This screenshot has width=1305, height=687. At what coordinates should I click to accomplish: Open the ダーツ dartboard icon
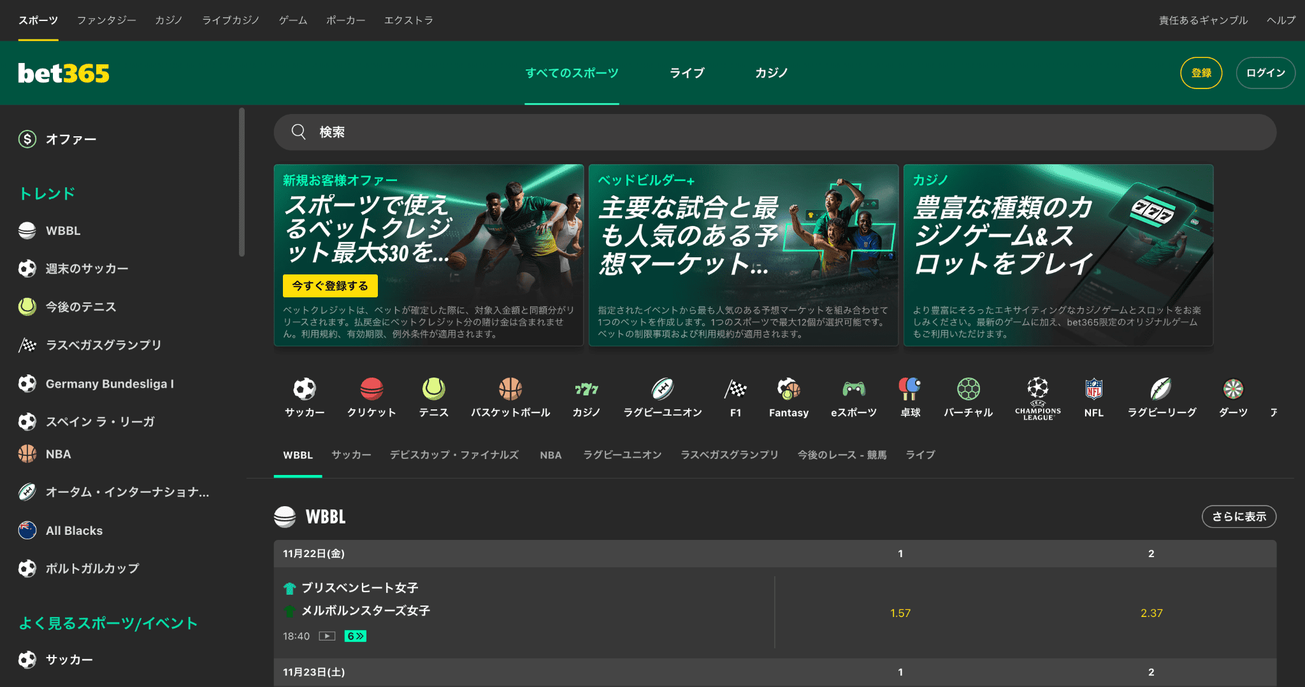[1233, 388]
